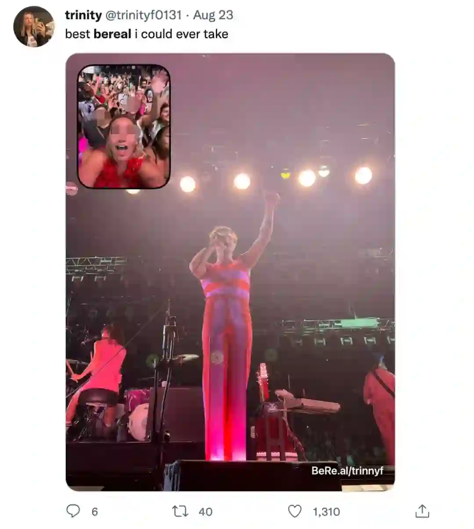This screenshot has height=529, width=474.
Task: Open the display name 'trinity' profile link
Action: [x=83, y=15]
